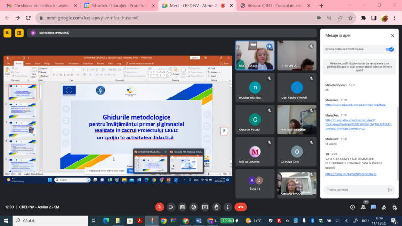Open more options three-dot menu
This screenshot has height=226, width=402.
coord(227,207)
